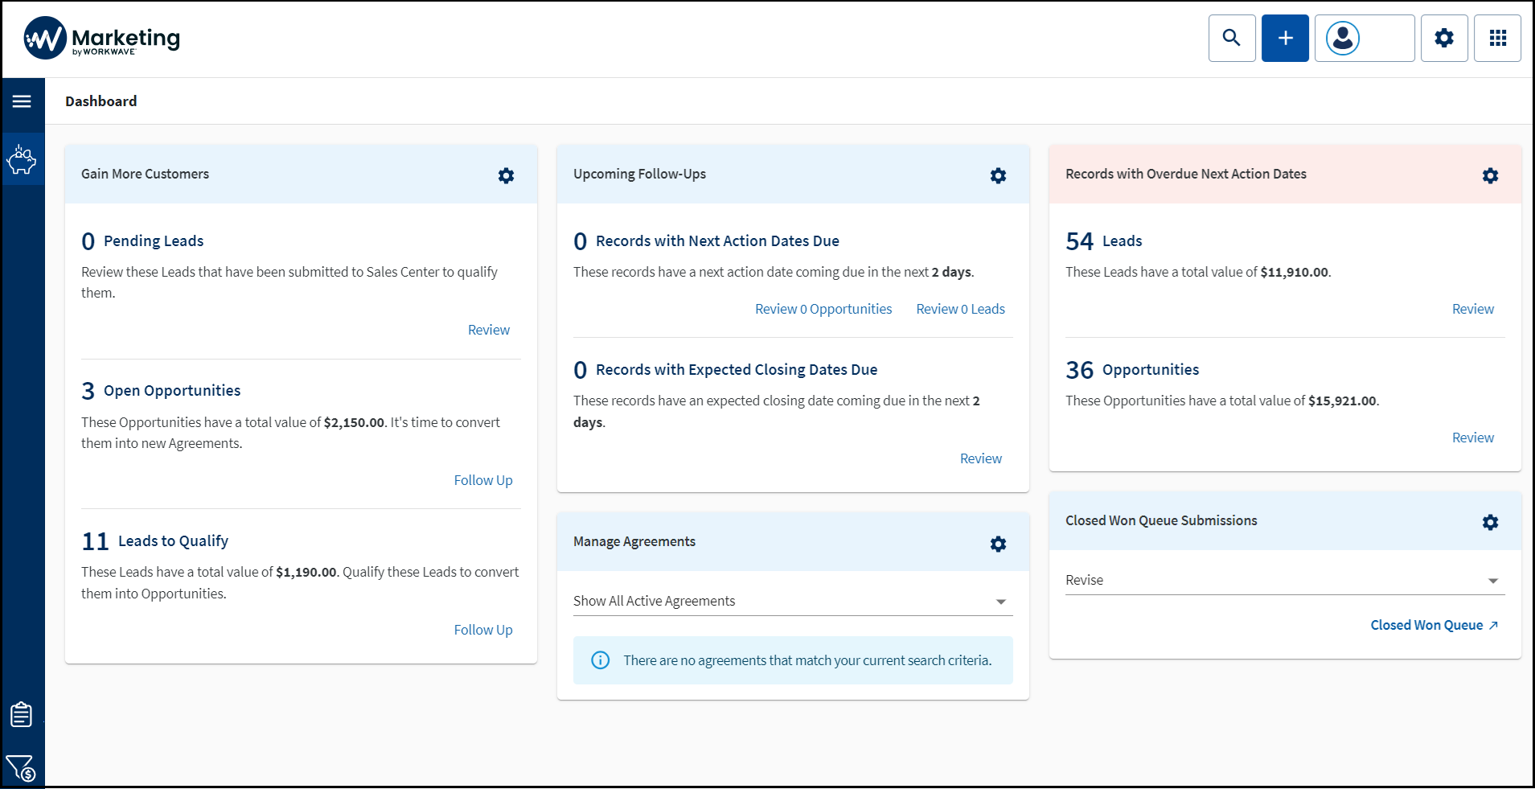Click the Dashboard page title
The height and width of the screenshot is (789, 1535).
point(101,101)
